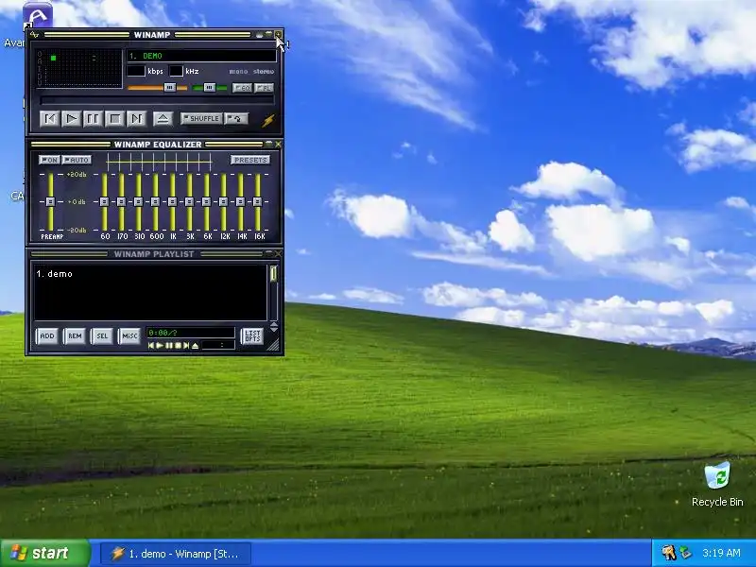The width and height of the screenshot is (756, 567).
Task: Click the keys tray icon in system tray
Action: coord(668,553)
